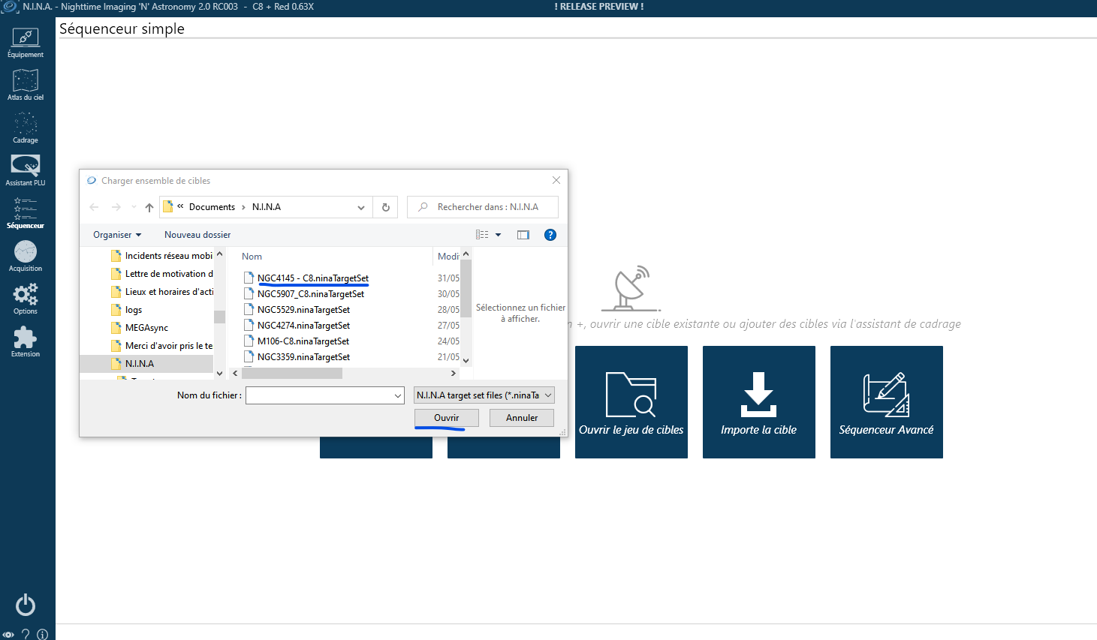Screen dimensions: 1097x640
Task: Click the N.I.N.A. app logo in title bar
Action: click(x=10, y=7)
